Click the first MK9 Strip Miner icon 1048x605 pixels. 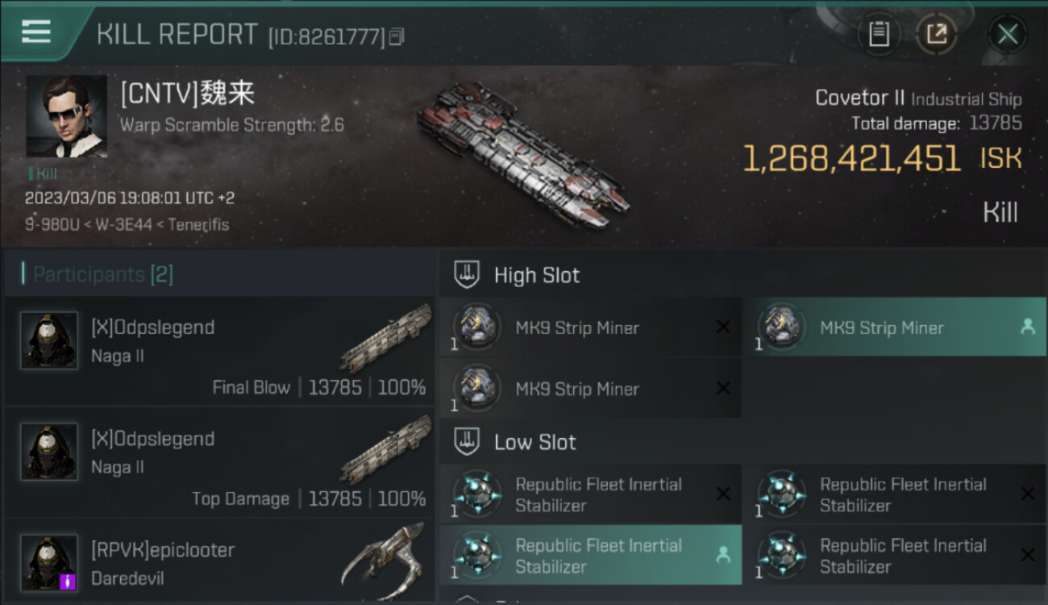click(x=476, y=327)
